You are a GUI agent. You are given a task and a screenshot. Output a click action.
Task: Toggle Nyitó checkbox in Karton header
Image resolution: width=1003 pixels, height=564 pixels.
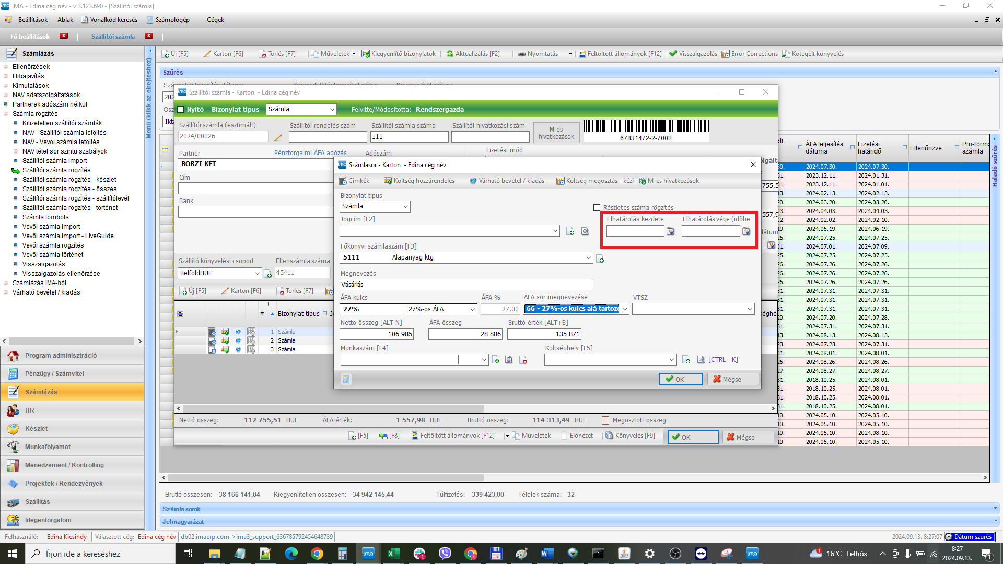(x=181, y=110)
